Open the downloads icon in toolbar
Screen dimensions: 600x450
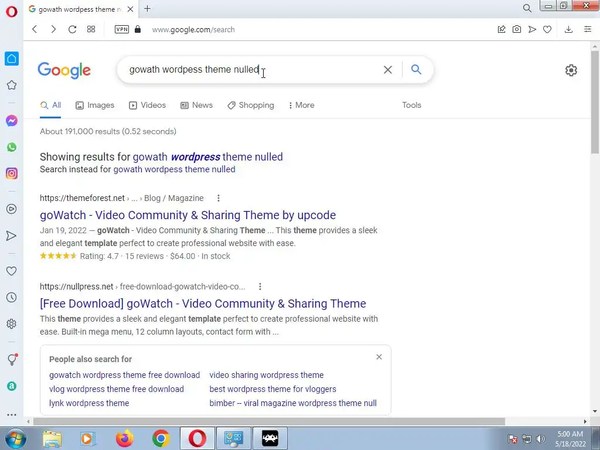(568, 29)
